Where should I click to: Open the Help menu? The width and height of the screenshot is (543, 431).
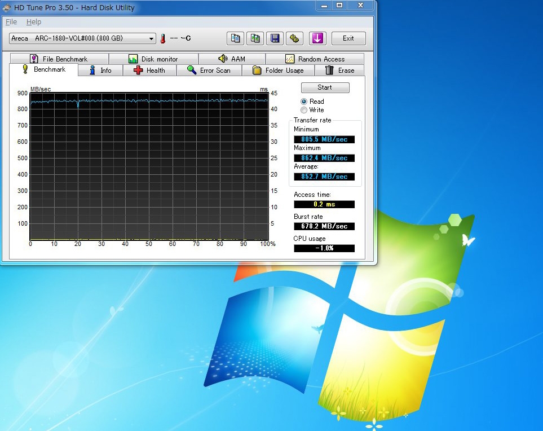34,22
